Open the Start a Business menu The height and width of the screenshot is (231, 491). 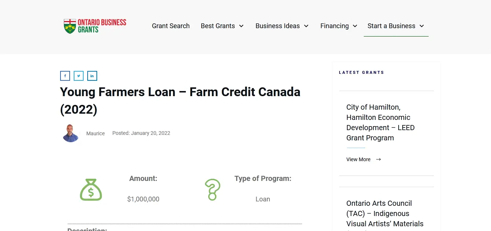point(391,26)
